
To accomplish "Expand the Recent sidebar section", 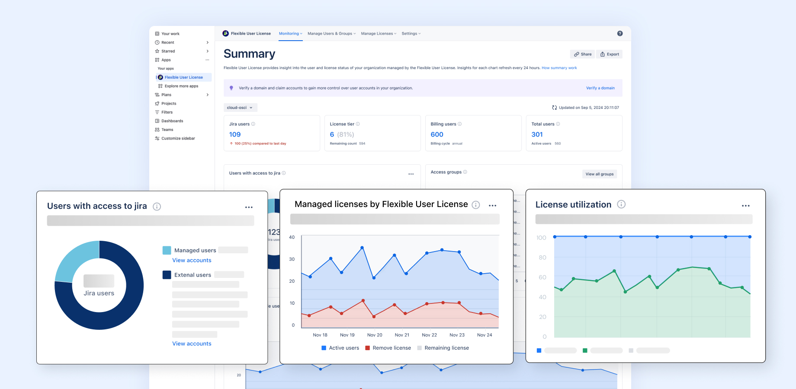I will tap(208, 42).
